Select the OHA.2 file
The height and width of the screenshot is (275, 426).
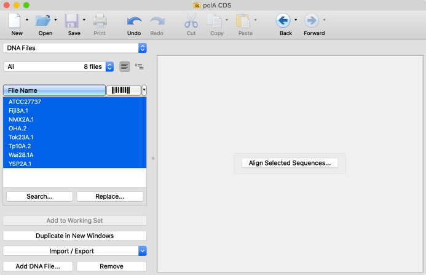[75, 129]
